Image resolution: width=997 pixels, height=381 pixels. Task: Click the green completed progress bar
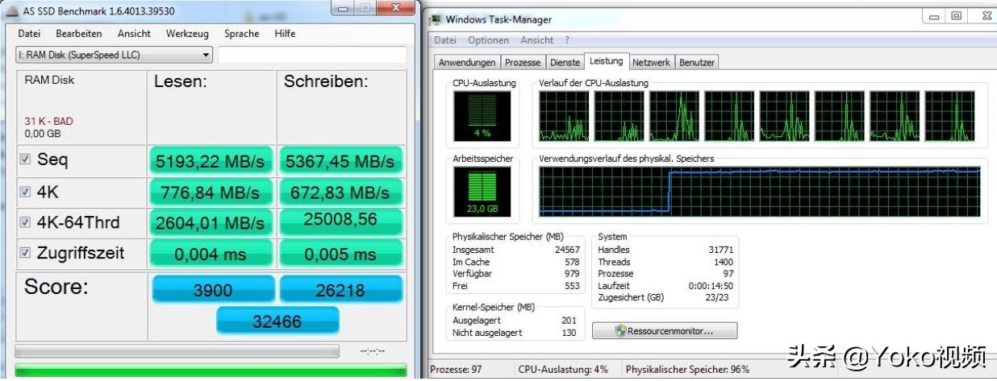[211, 371]
